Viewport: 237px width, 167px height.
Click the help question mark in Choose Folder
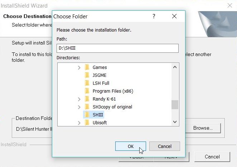[x=154, y=16]
